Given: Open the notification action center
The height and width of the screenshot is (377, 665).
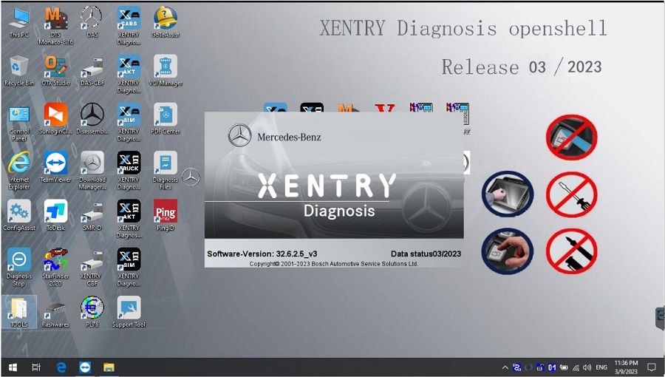Looking at the screenshot, I should click(x=652, y=367).
